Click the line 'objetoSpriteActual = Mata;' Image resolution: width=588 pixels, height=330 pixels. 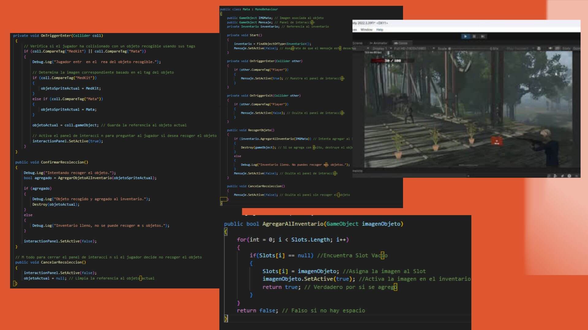[x=69, y=109]
